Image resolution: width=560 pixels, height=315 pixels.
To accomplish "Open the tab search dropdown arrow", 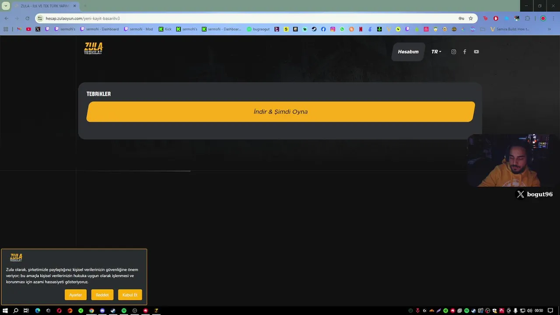I will click(6, 6).
